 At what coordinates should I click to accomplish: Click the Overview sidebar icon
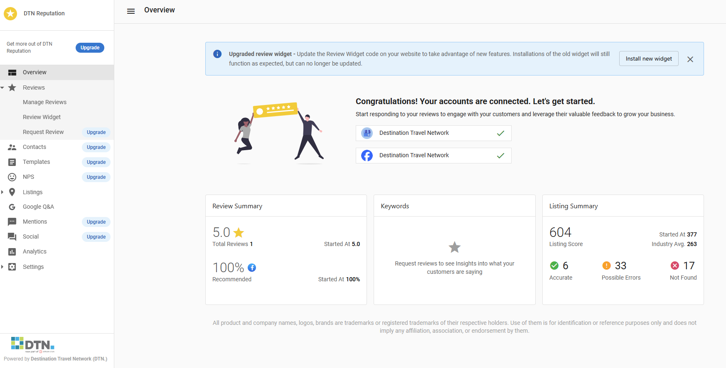tap(12, 73)
